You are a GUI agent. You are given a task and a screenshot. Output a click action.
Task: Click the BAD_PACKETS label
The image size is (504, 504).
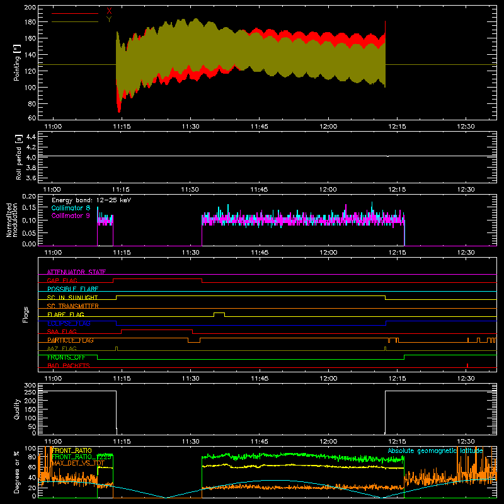click(69, 365)
